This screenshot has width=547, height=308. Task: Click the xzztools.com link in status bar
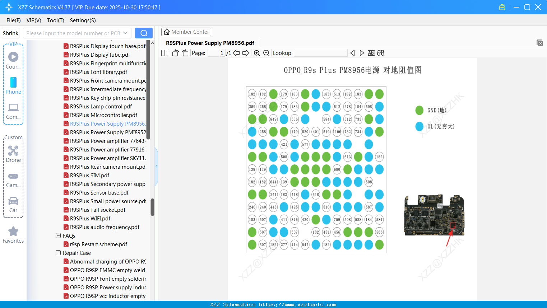(297, 304)
